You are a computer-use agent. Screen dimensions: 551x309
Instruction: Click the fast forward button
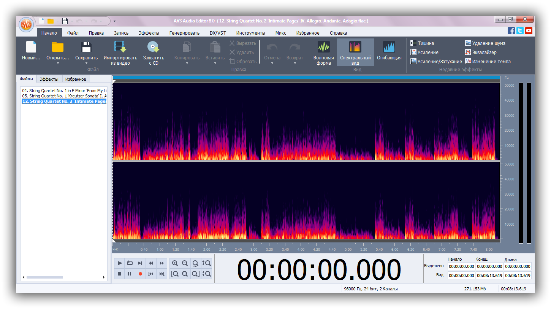161,263
